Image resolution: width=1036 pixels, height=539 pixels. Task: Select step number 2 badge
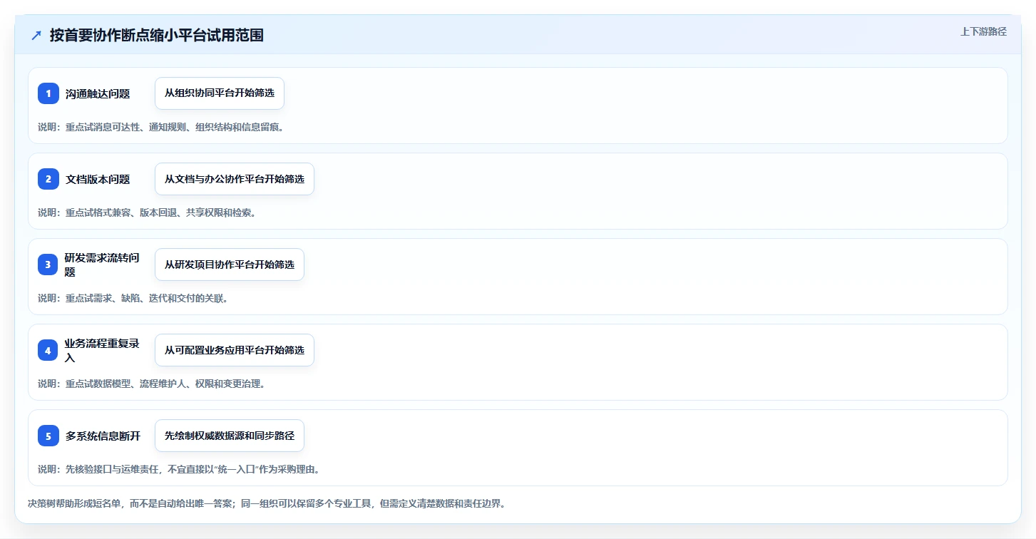click(48, 179)
